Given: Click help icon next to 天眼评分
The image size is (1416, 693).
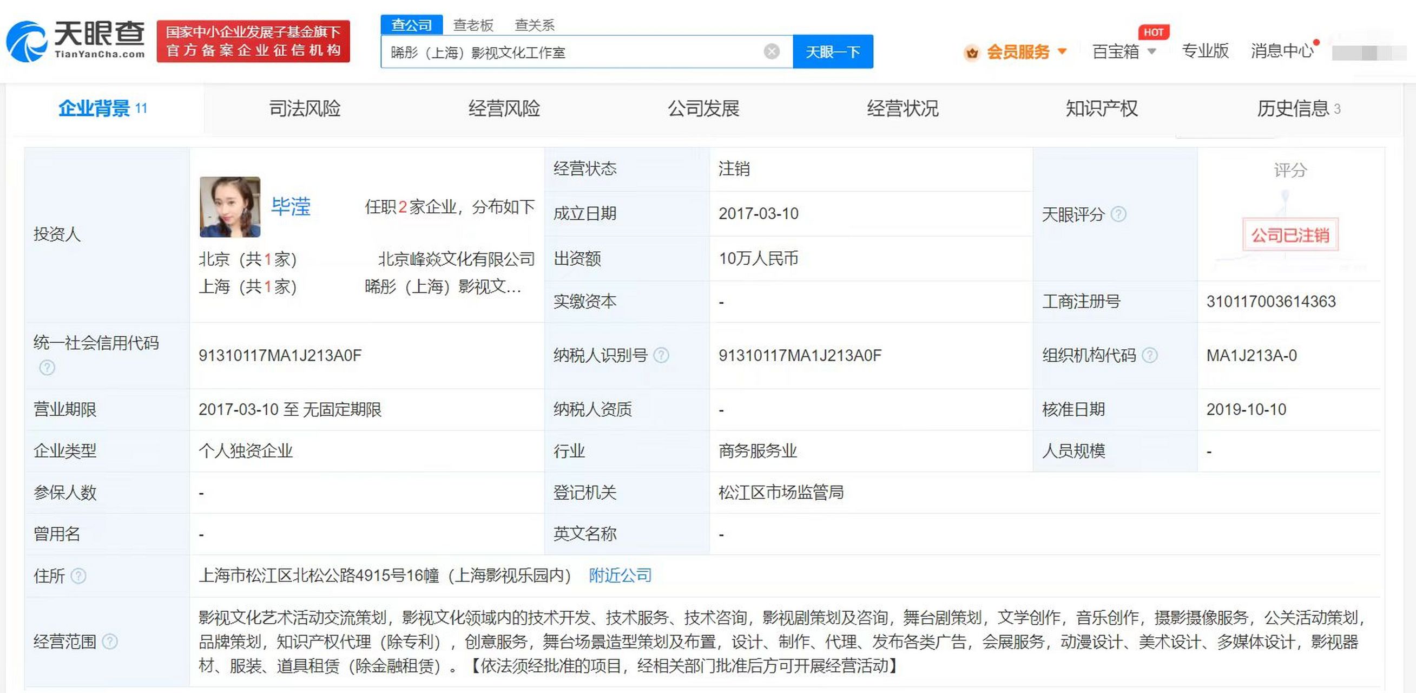Looking at the screenshot, I should pos(1118,214).
